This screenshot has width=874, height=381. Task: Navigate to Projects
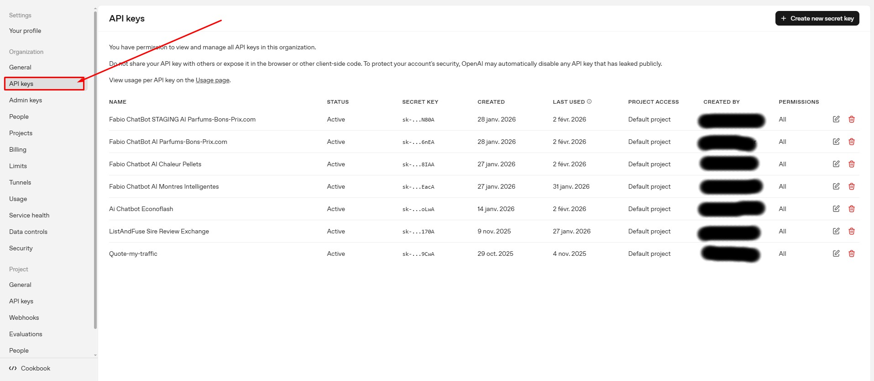click(21, 133)
